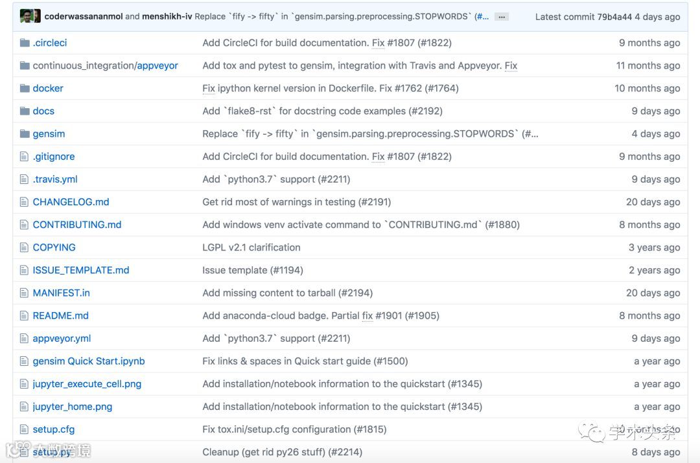Screen dimensions: 700x463
Task: Open the CONTRIBUTING.md file
Action: click(77, 225)
